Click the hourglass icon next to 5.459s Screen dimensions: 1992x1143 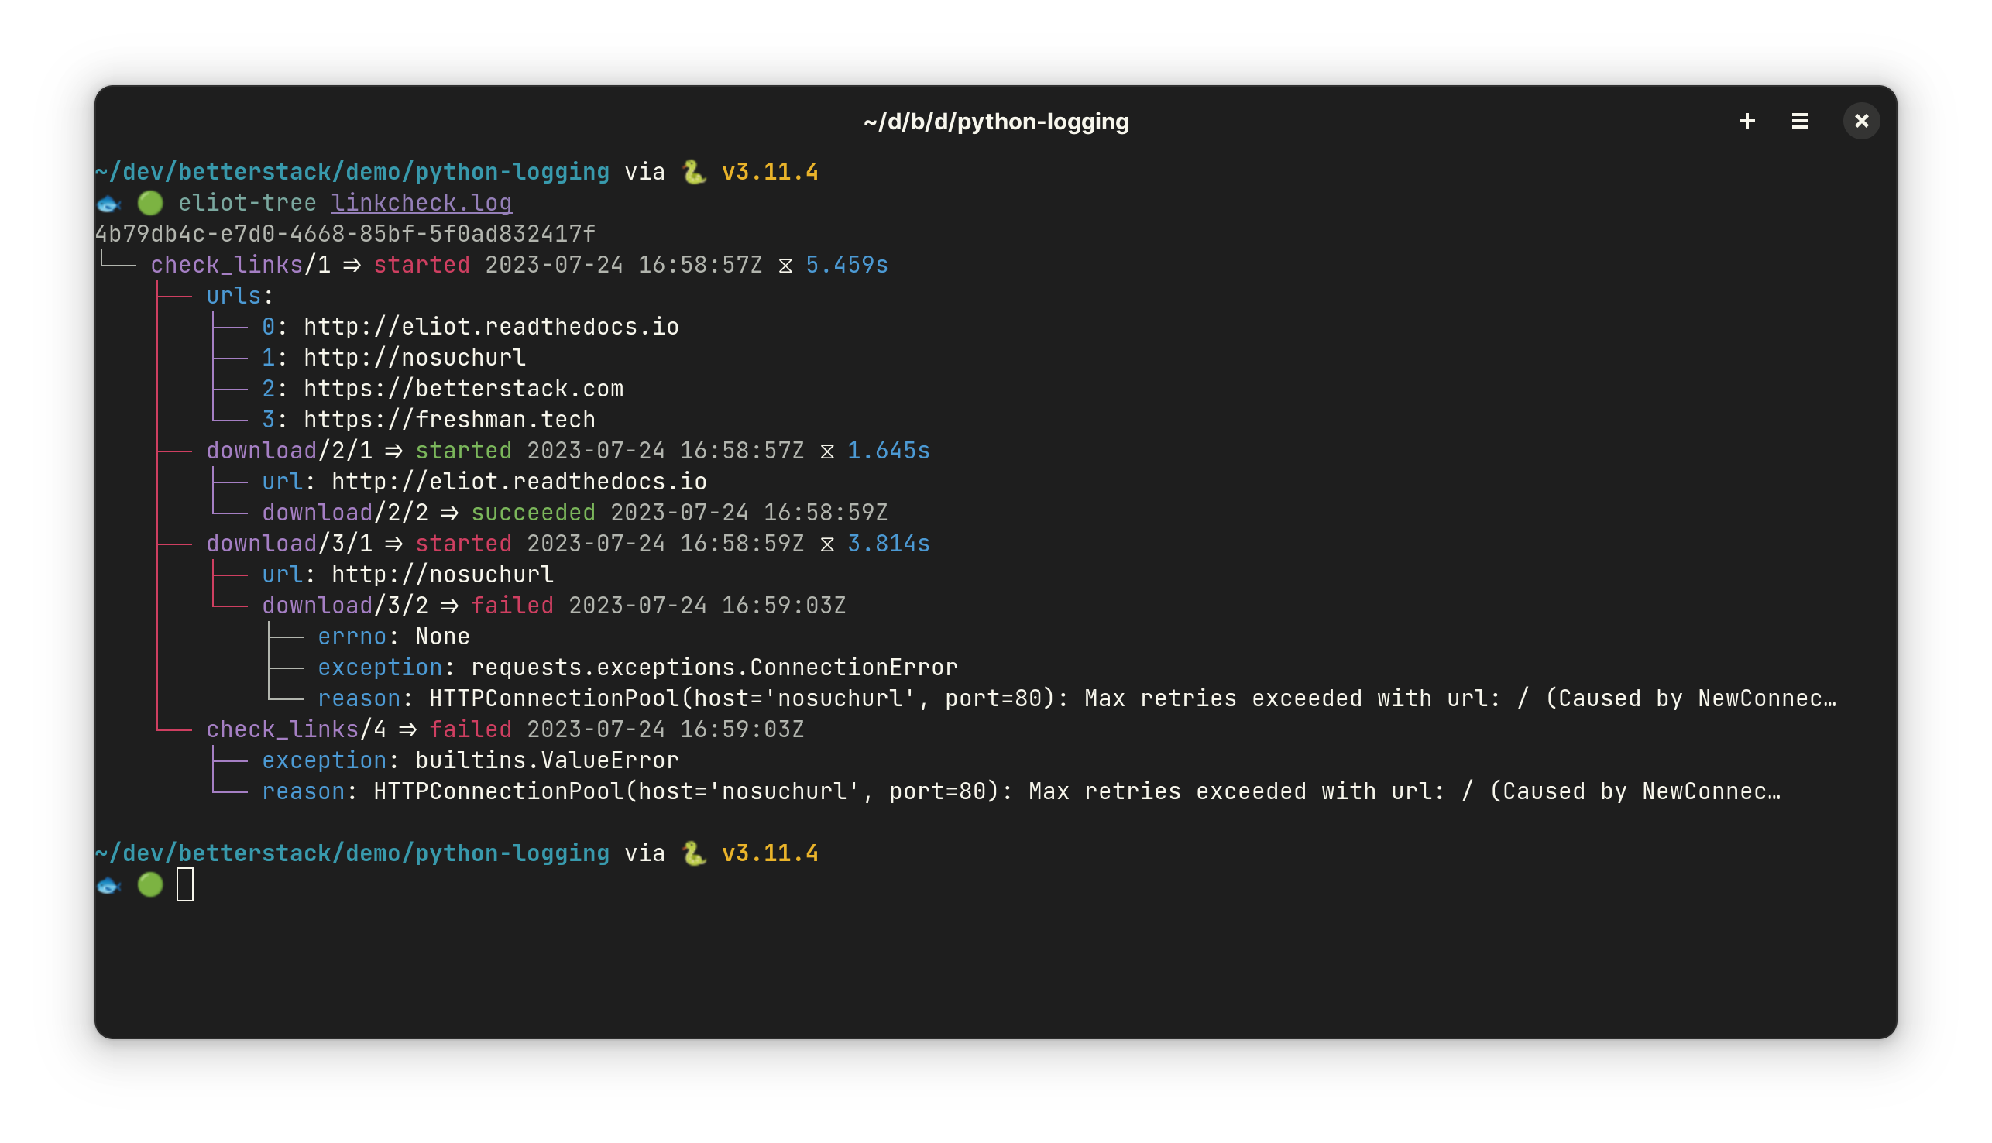784,266
